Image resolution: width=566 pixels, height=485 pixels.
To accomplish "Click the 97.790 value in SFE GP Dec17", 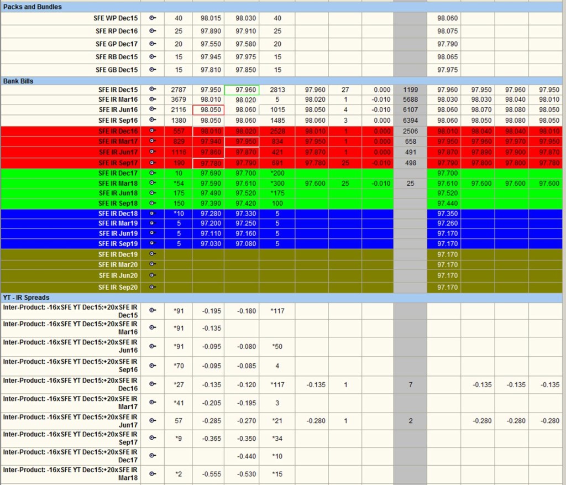I will tap(448, 44).
